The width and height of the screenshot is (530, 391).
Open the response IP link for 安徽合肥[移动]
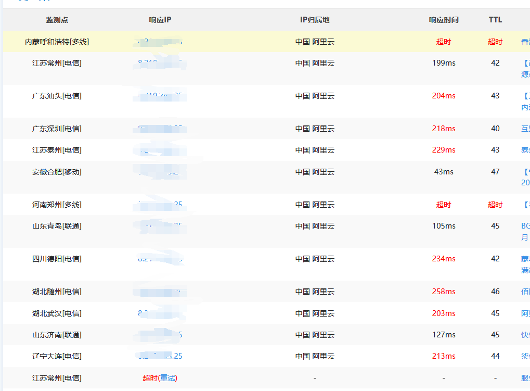(x=160, y=172)
